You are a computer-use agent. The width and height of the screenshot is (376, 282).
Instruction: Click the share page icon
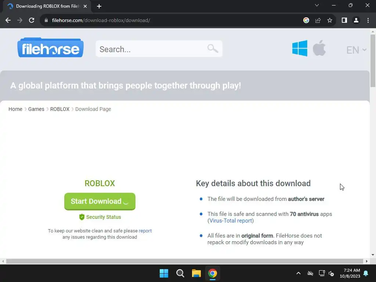click(318, 21)
